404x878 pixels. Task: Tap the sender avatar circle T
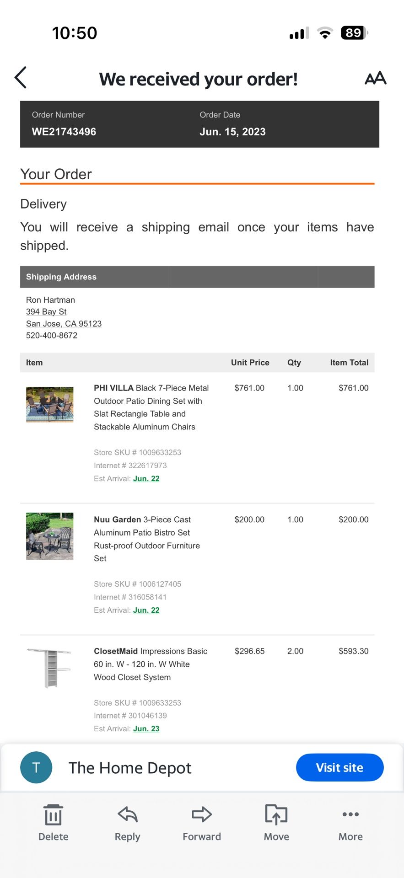click(36, 767)
